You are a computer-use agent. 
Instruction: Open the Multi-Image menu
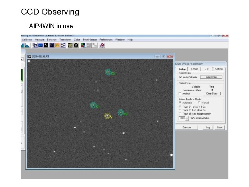click(x=90, y=39)
